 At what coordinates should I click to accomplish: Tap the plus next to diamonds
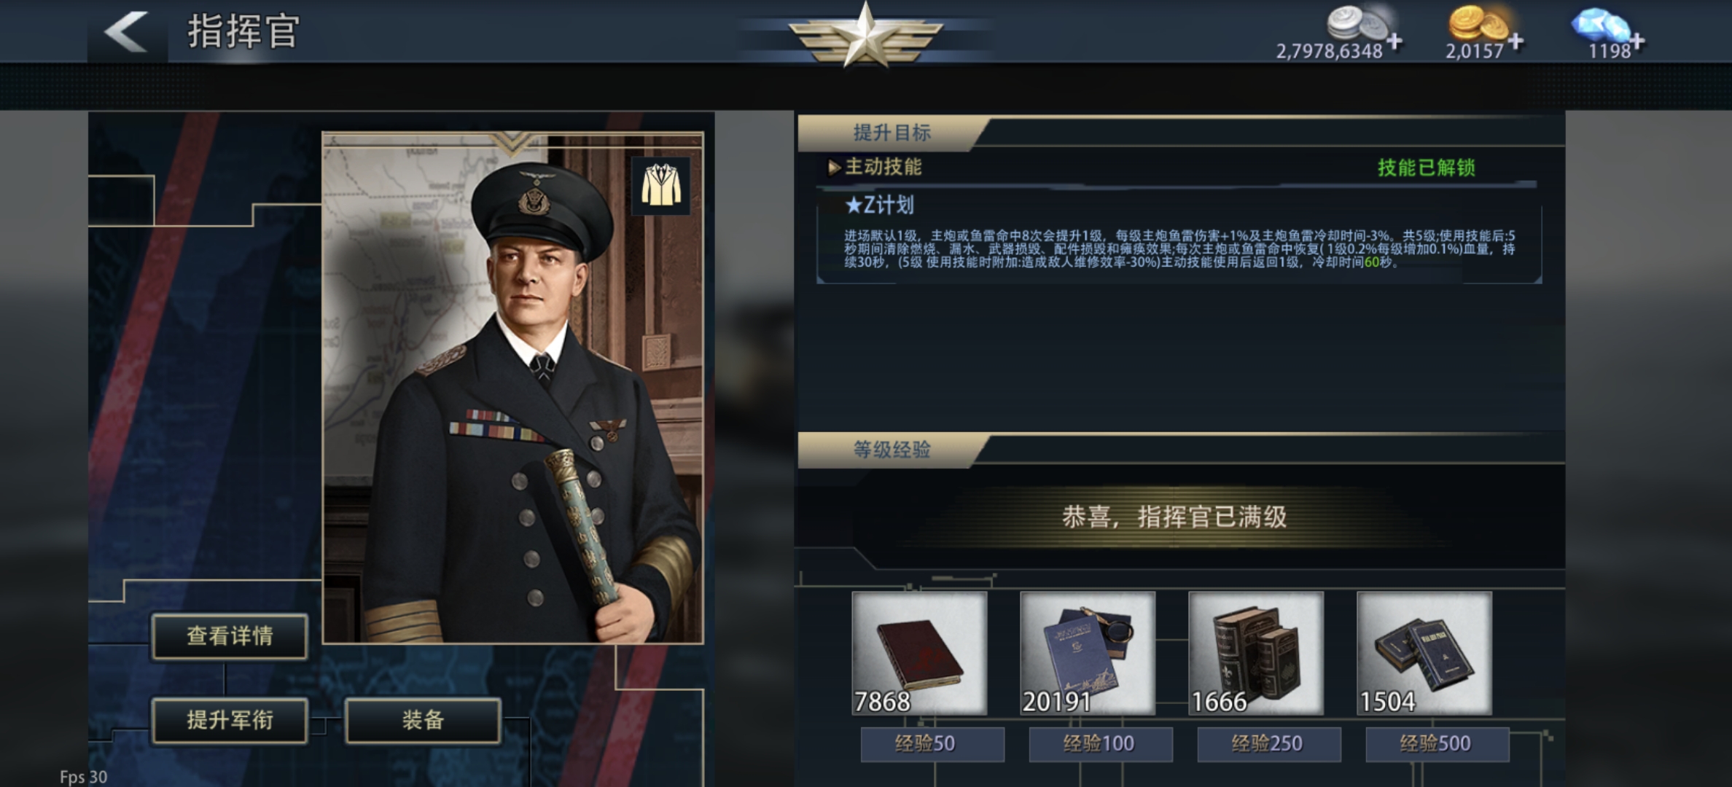tap(1637, 42)
